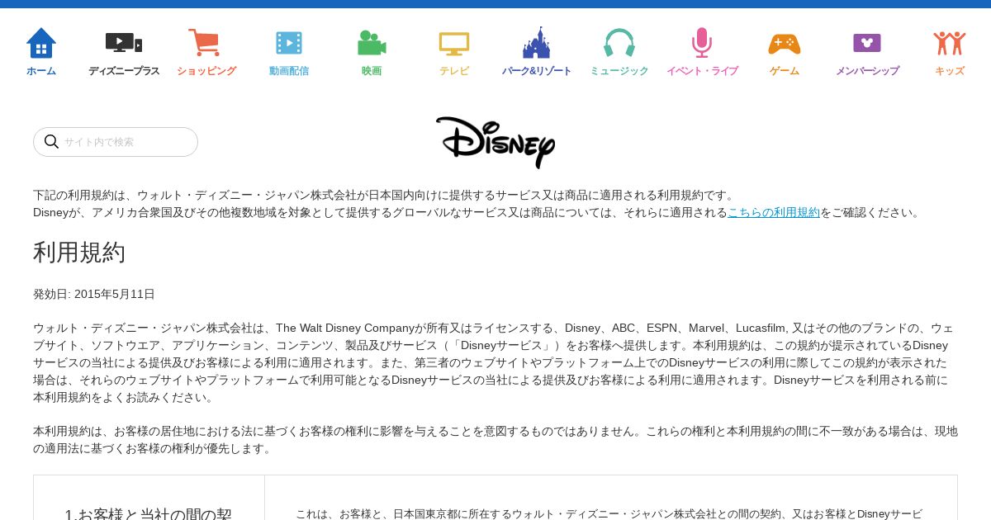The image size is (991, 520).
Task: Select the イベント・ライブ menu label
Action: pos(702,71)
